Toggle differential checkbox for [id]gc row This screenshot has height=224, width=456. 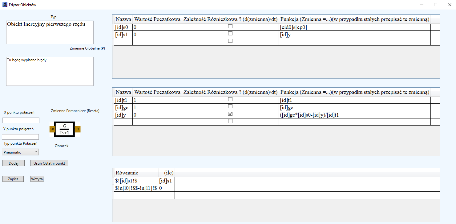tap(230, 106)
